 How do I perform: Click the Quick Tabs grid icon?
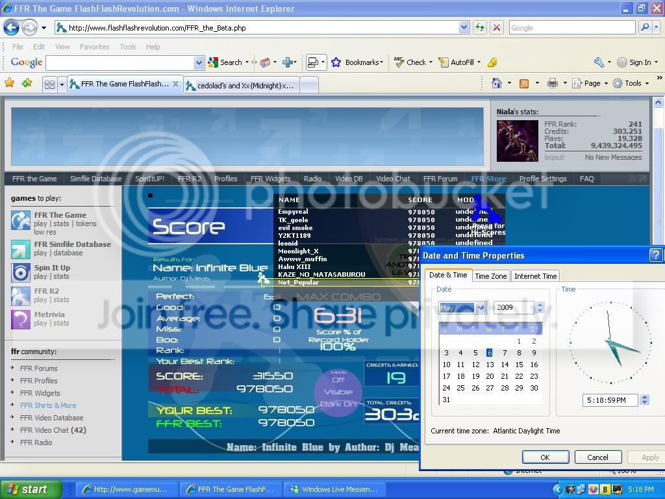49,84
